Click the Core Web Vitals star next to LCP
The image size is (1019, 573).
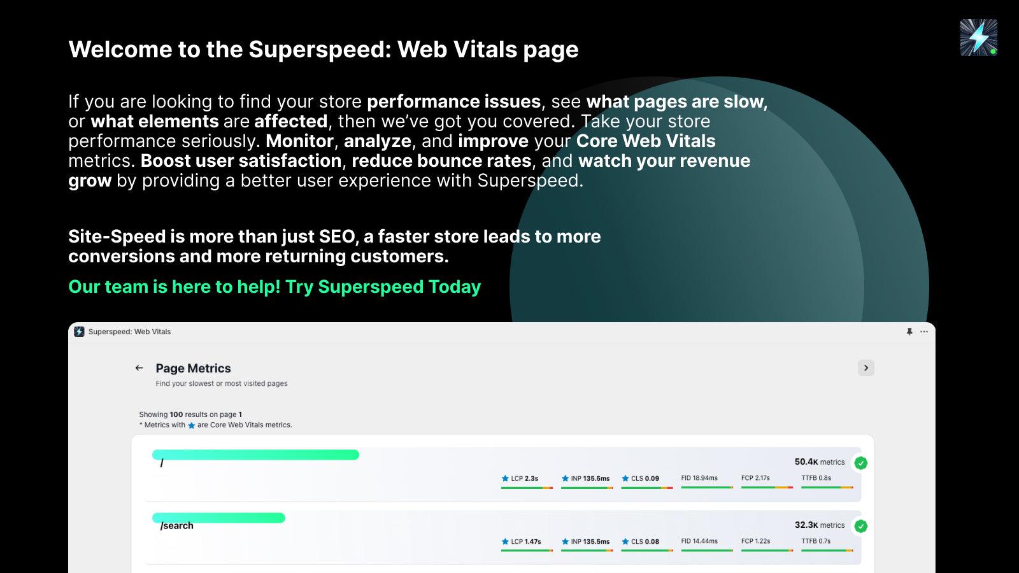[504, 478]
